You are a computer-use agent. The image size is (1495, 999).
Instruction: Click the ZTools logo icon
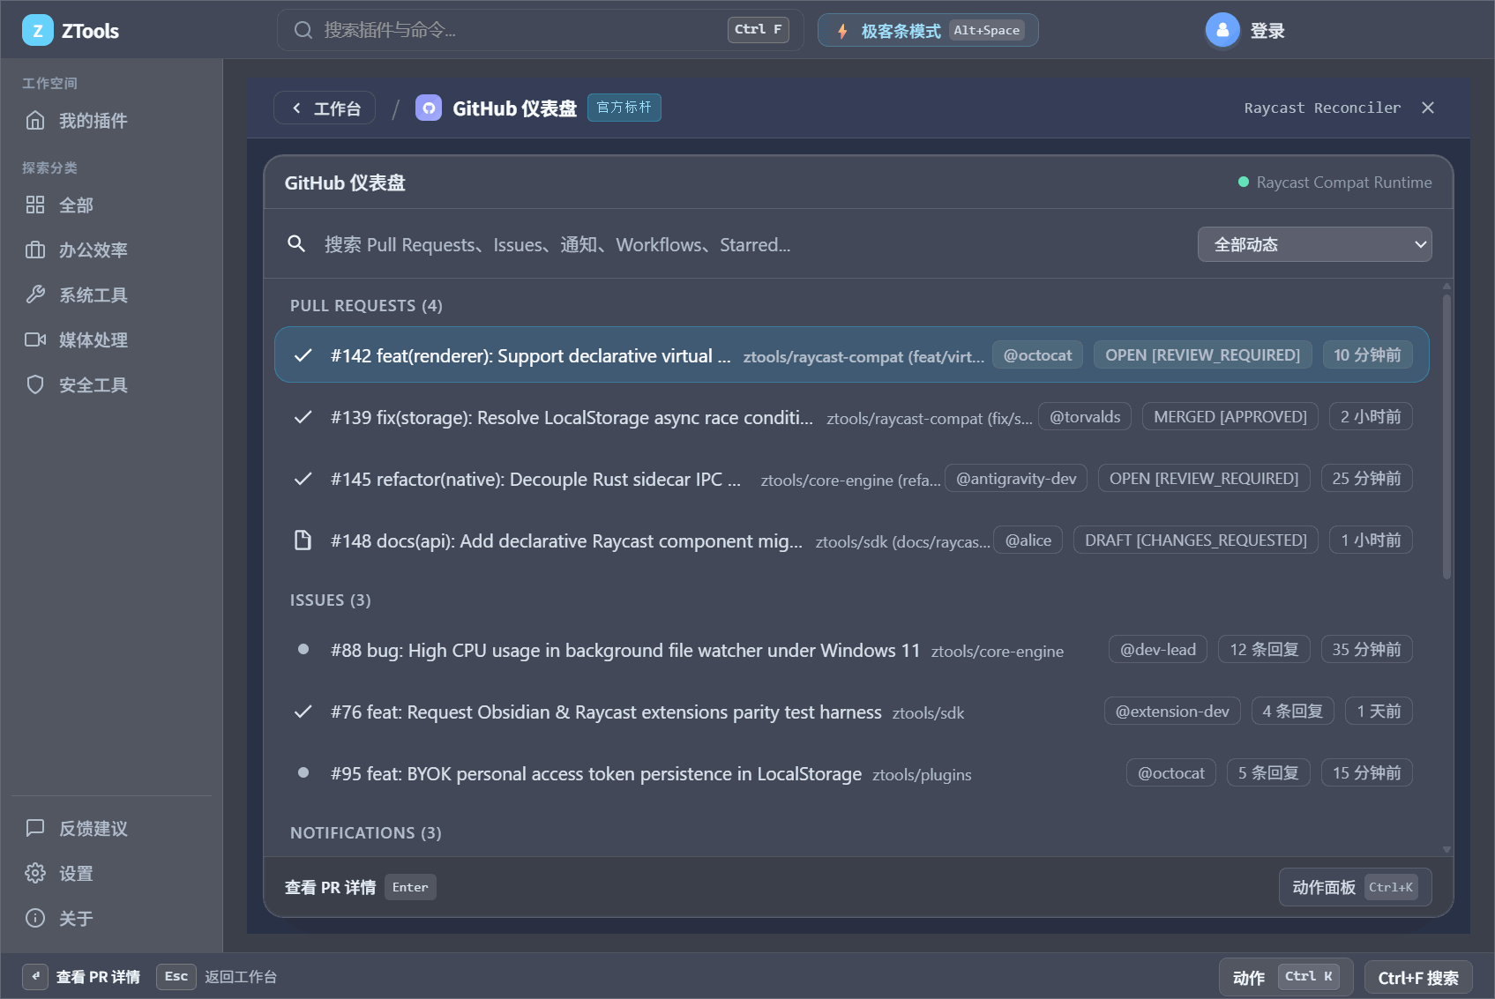37,31
